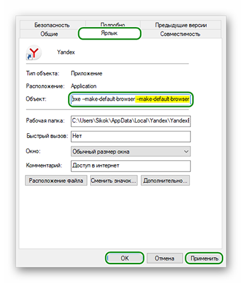Click the Рабочая папка label
Viewport: 242px width, 283px height.
[45, 121]
